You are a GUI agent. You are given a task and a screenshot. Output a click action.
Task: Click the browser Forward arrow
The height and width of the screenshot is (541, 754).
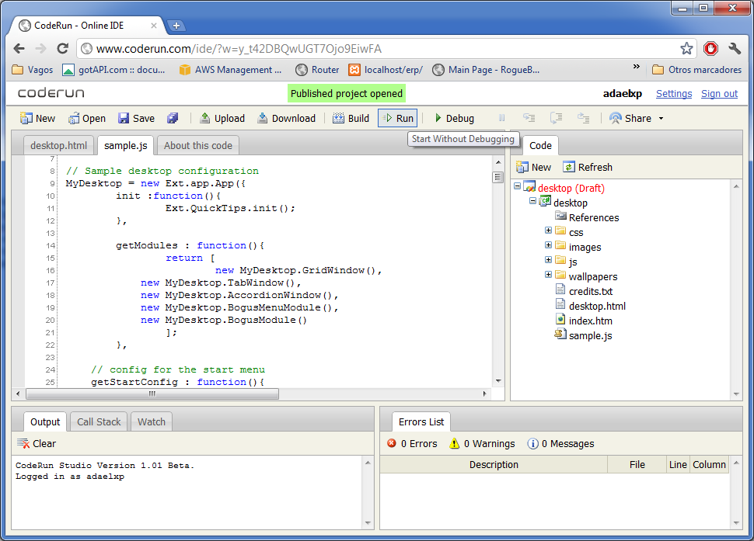coord(41,48)
